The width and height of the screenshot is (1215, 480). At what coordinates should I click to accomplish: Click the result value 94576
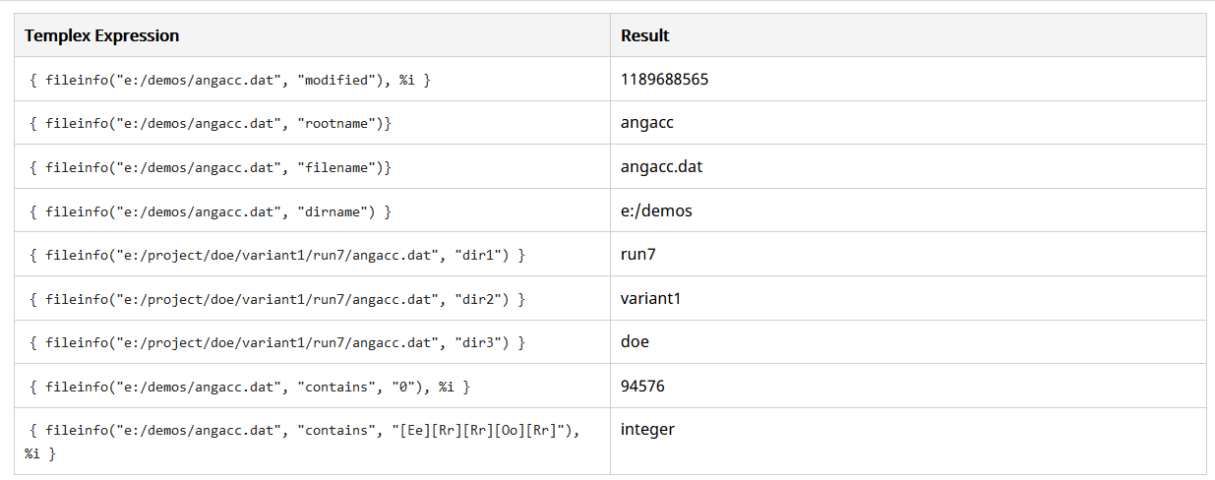[642, 387]
